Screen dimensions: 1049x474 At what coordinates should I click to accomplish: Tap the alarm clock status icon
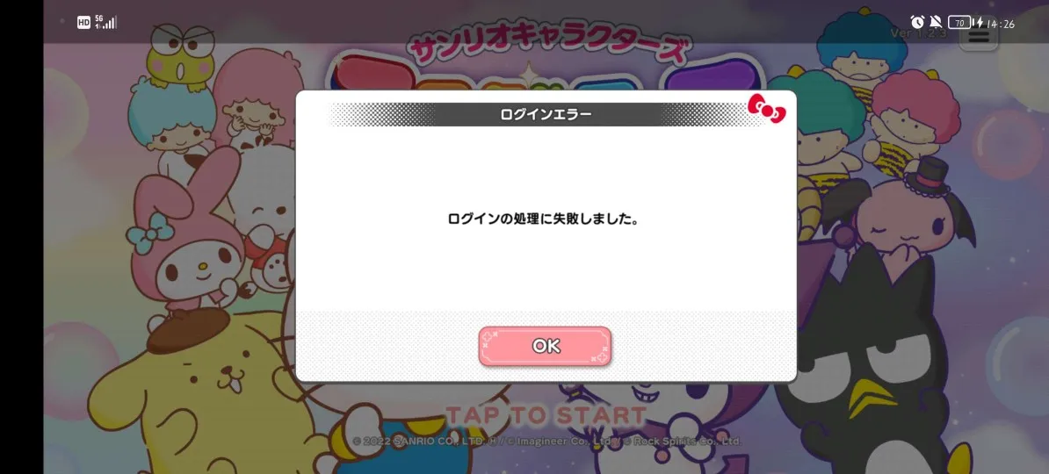click(x=918, y=22)
